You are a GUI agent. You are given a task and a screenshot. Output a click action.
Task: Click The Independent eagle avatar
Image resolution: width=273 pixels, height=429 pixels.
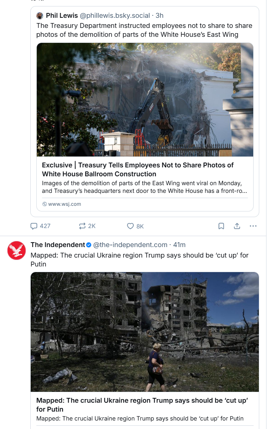click(17, 250)
